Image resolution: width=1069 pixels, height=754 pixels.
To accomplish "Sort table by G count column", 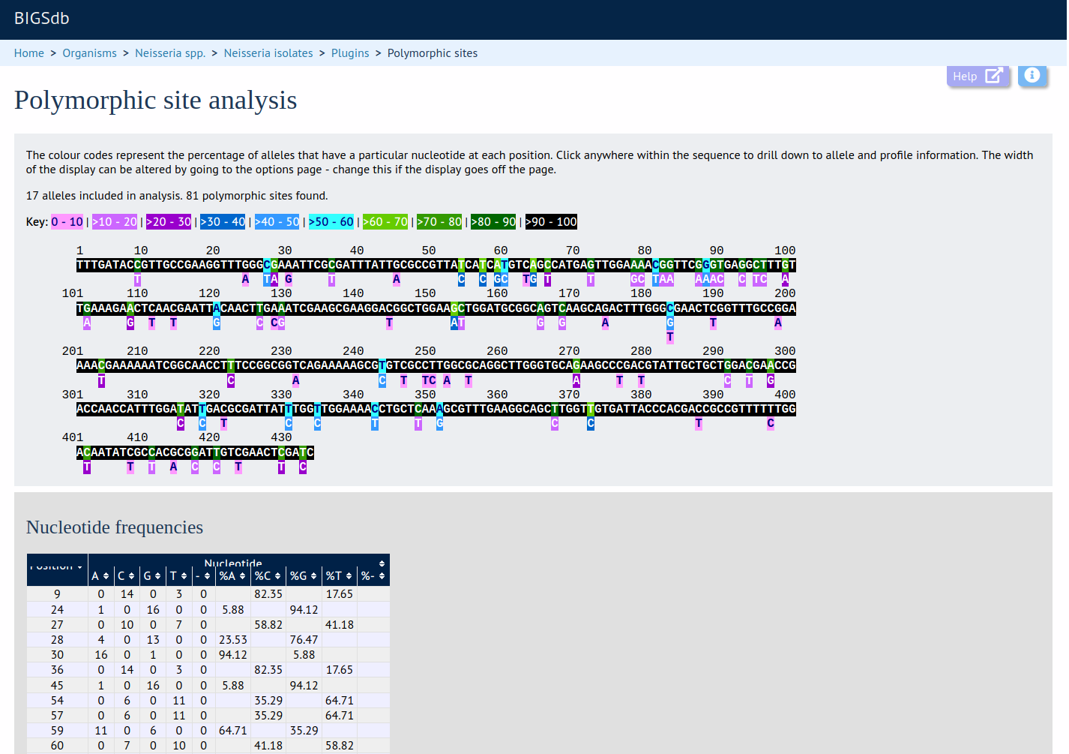I will point(152,575).
